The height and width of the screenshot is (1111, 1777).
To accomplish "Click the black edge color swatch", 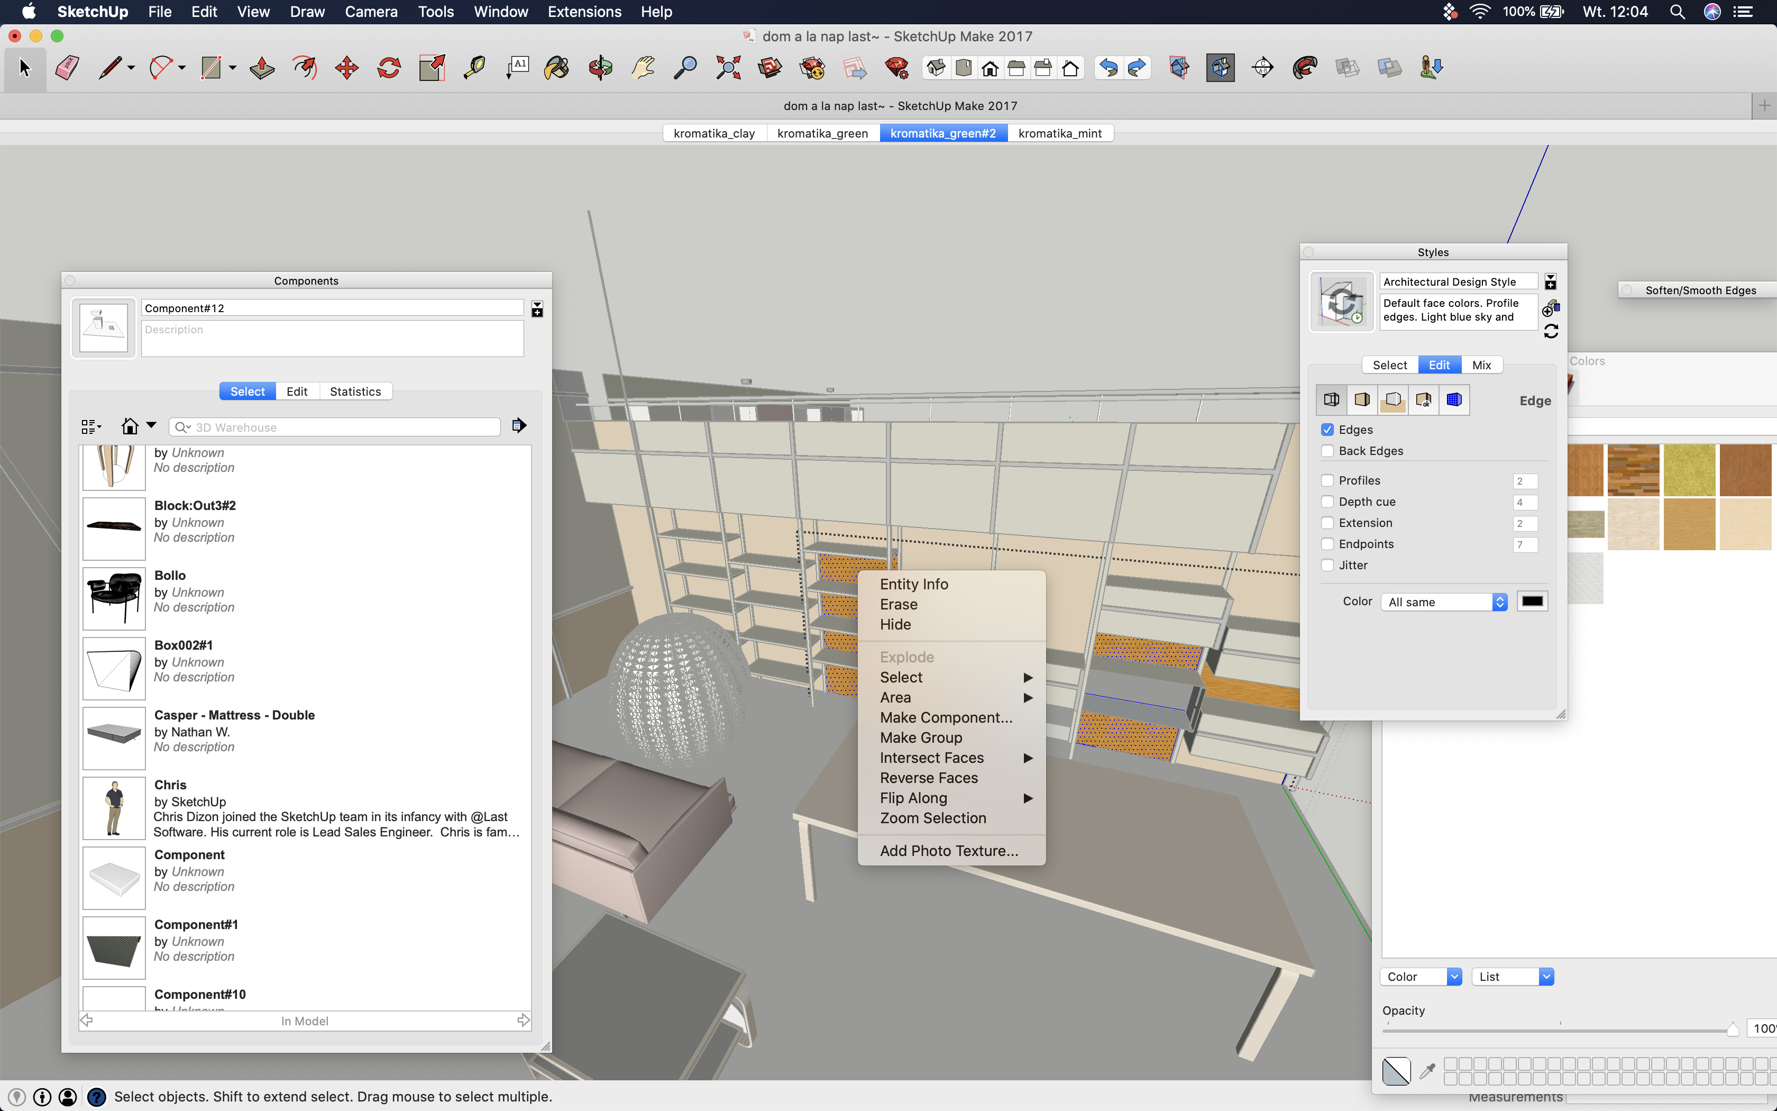I will tap(1533, 602).
